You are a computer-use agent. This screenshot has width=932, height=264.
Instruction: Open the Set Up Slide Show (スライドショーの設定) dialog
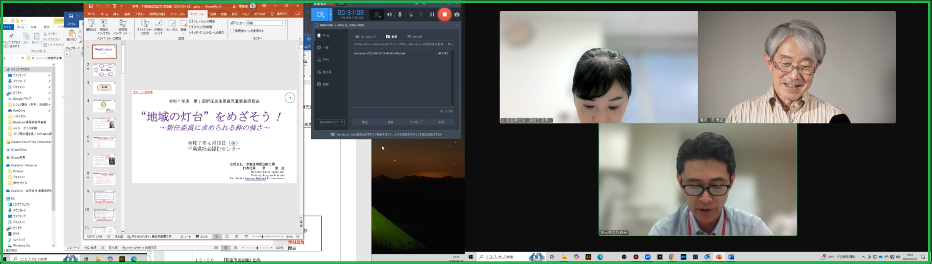click(145, 26)
